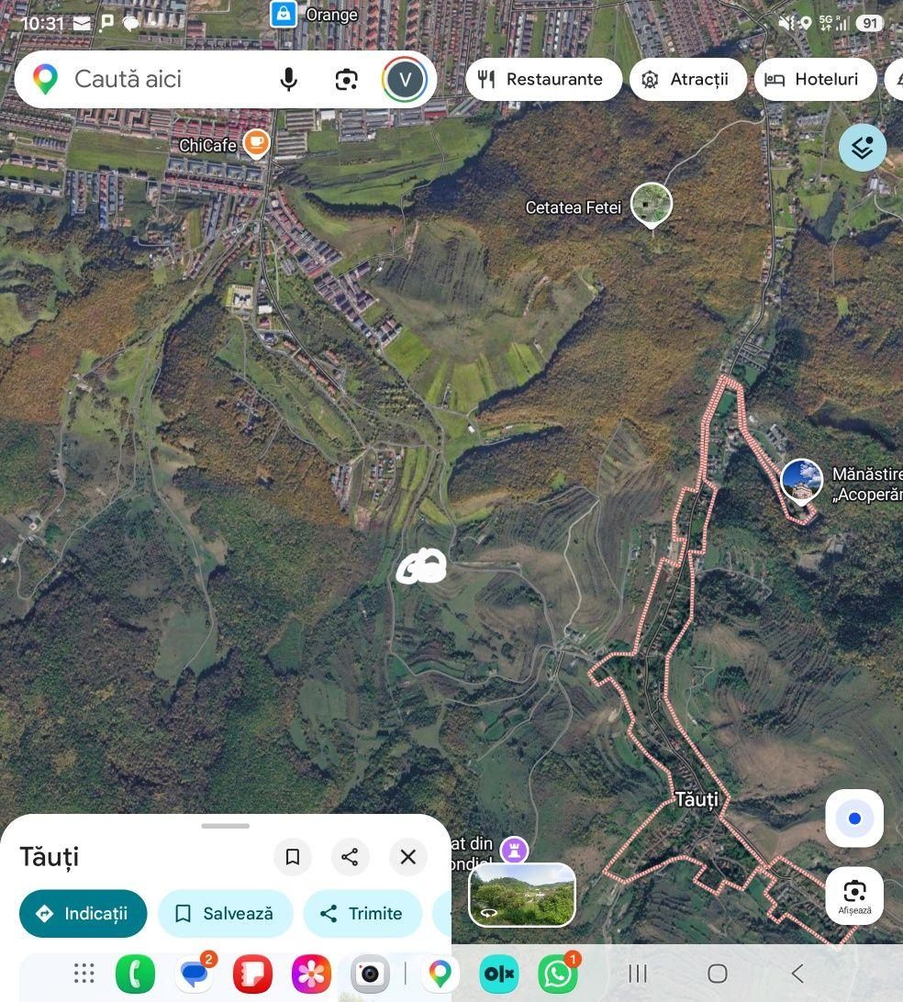The height and width of the screenshot is (1002, 903).
Task: Tap the Tăuți map label
Action: [697, 799]
